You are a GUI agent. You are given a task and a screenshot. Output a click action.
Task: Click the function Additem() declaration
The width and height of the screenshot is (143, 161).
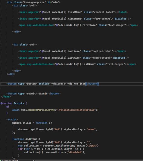(x=26, y=139)
